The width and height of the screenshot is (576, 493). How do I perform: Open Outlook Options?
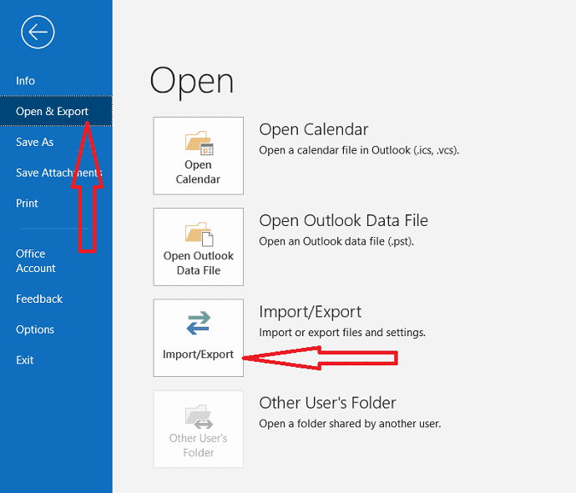[35, 330]
